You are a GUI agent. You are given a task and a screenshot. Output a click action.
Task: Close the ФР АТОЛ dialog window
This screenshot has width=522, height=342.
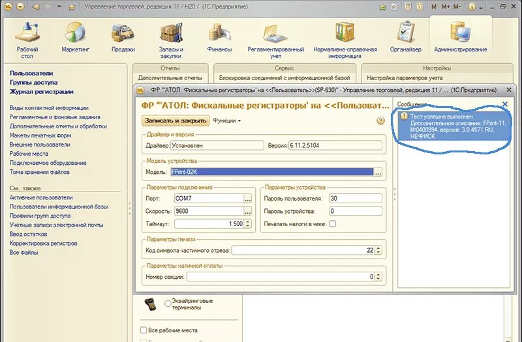point(509,90)
